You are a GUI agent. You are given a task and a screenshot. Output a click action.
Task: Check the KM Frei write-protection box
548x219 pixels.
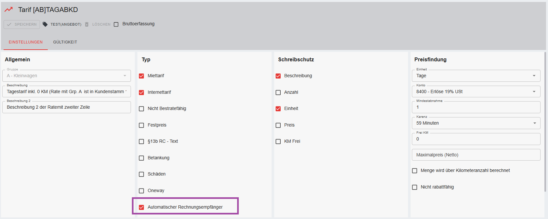[x=278, y=141]
